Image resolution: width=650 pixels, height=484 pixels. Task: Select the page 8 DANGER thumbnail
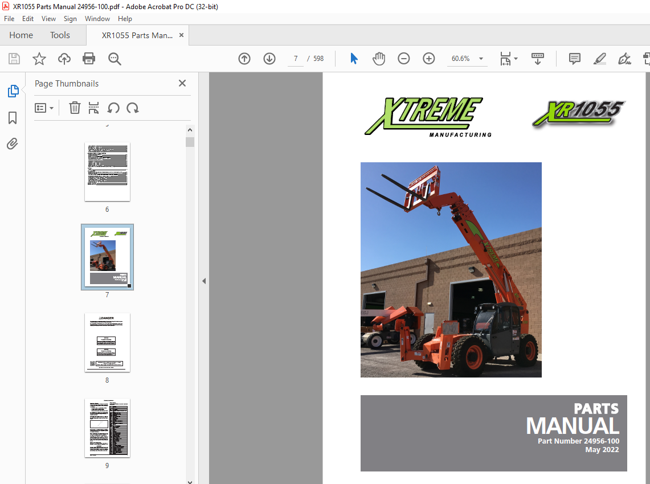pyautogui.click(x=107, y=343)
